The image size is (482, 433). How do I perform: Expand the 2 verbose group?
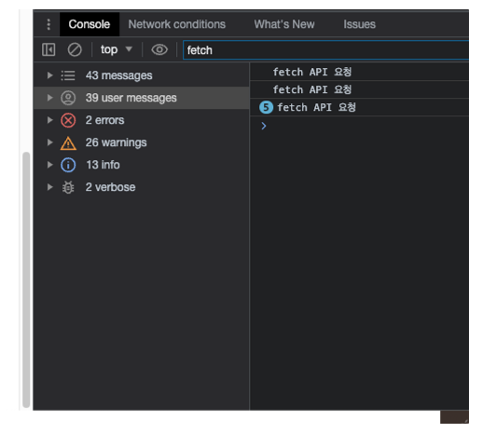point(49,187)
